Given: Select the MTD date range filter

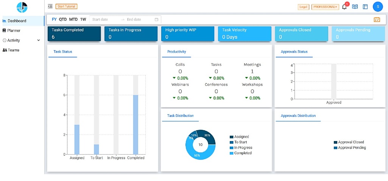Looking at the screenshot, I should pyautogui.click(x=73, y=20).
